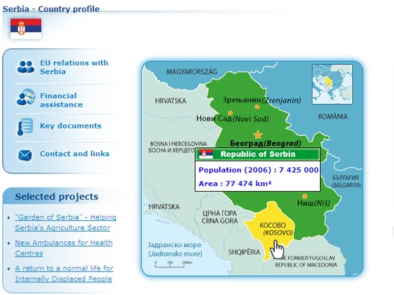Click the CRNA GORA label
394x295 pixels.
point(220,221)
